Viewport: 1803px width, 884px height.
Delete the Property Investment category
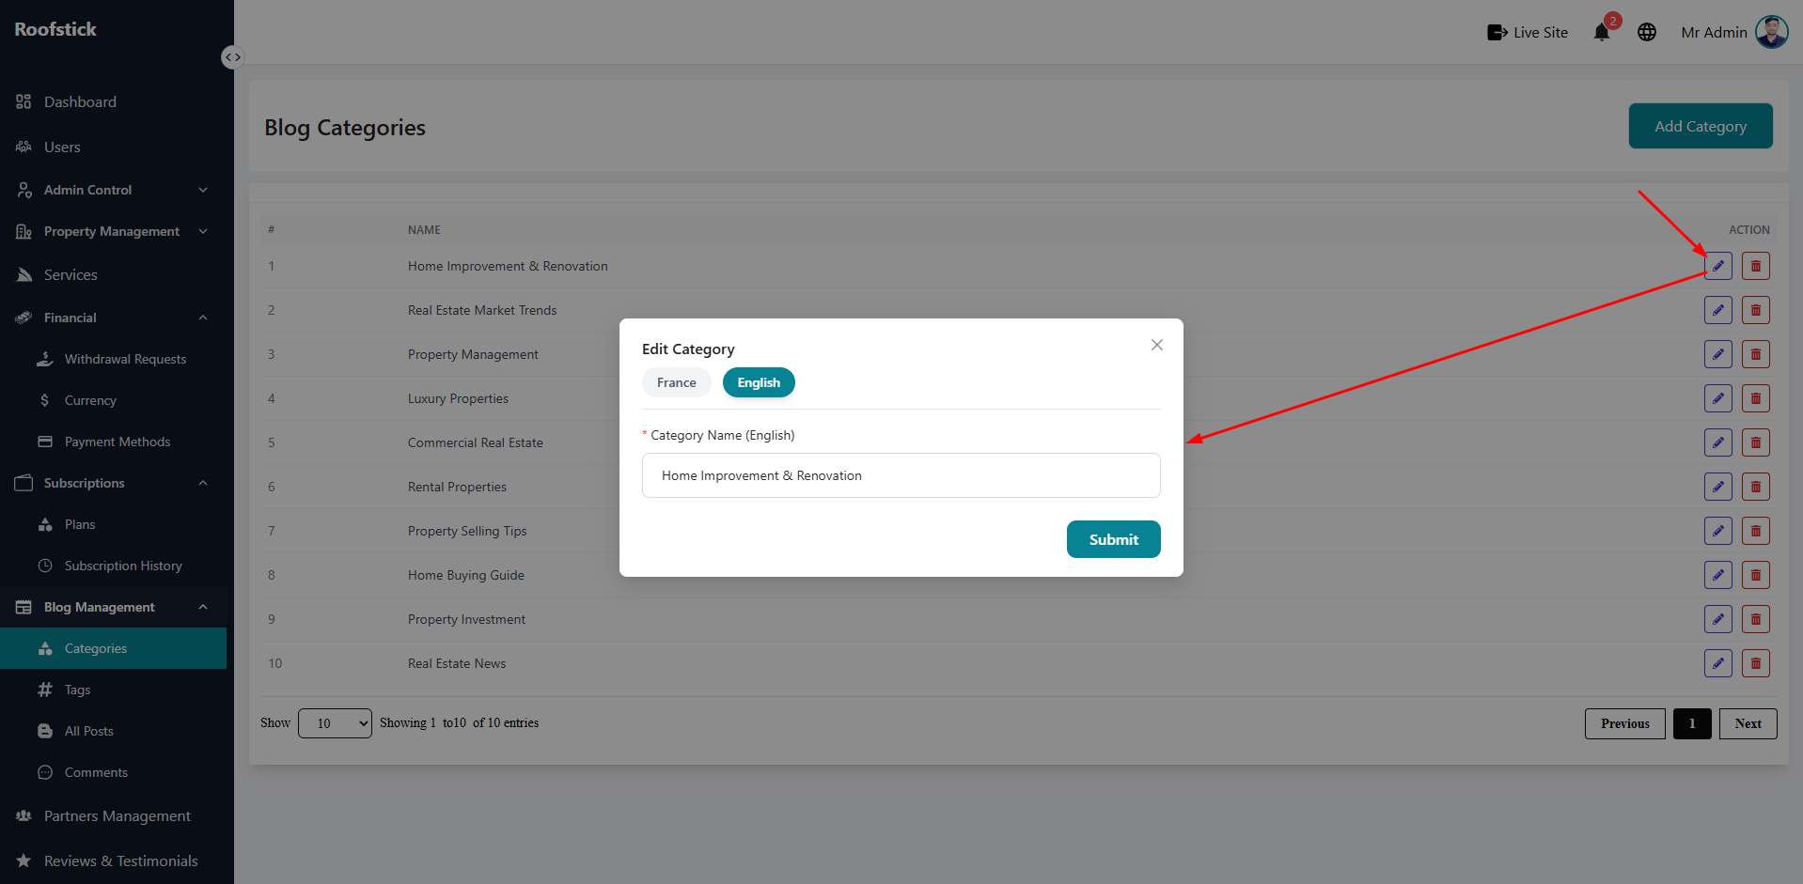1755,619
